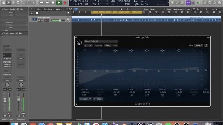This screenshot has height=125, width=223.
Task: Open the Drag No Overlap dropdown
Action: (179, 9)
